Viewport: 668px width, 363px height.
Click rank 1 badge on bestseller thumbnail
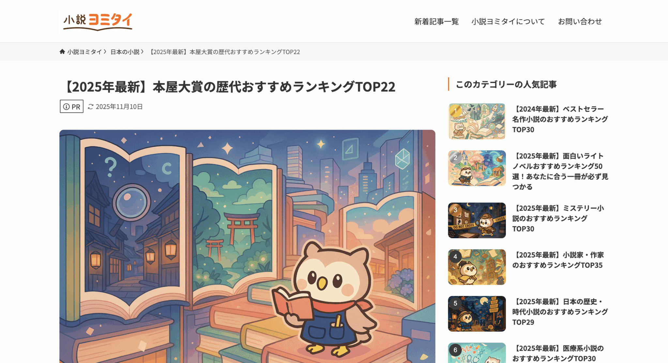pyautogui.click(x=455, y=111)
